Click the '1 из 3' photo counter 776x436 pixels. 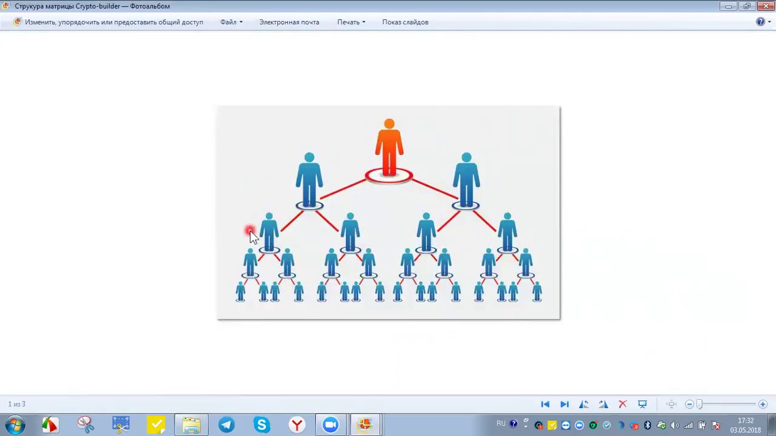(17, 404)
